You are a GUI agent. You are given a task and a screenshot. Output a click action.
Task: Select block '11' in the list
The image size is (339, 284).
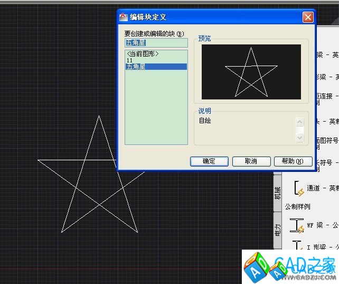pyautogui.click(x=130, y=60)
